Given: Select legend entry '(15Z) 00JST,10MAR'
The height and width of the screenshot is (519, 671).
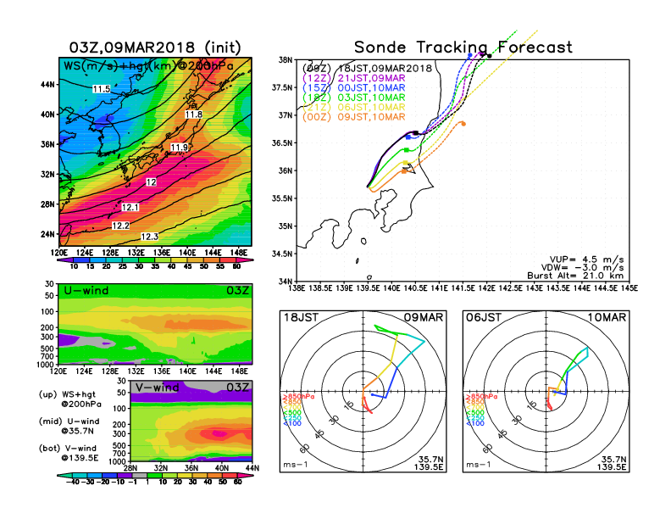Looking at the screenshot, I should (x=354, y=88).
